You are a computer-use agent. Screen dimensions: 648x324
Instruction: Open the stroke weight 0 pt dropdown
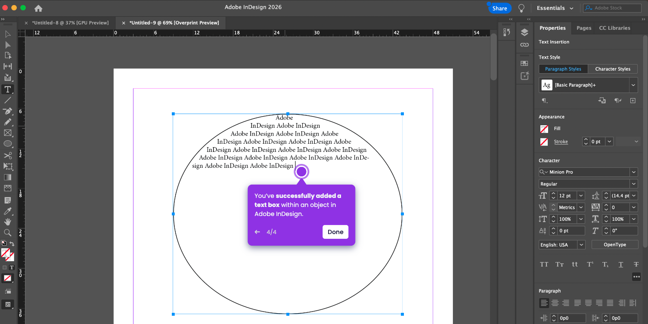tap(609, 142)
